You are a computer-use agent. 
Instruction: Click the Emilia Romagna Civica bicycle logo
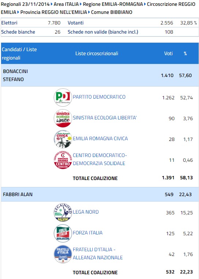[63, 139]
